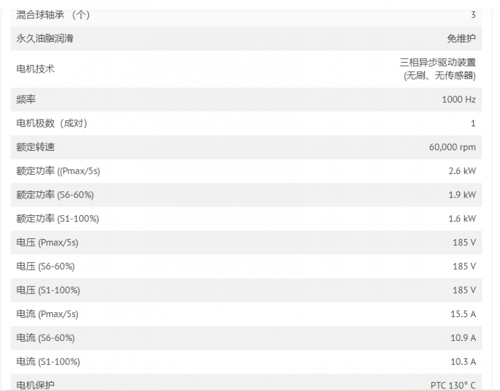Click the 额定功率 (S6-60%) row
500x391 pixels.
[246, 195]
